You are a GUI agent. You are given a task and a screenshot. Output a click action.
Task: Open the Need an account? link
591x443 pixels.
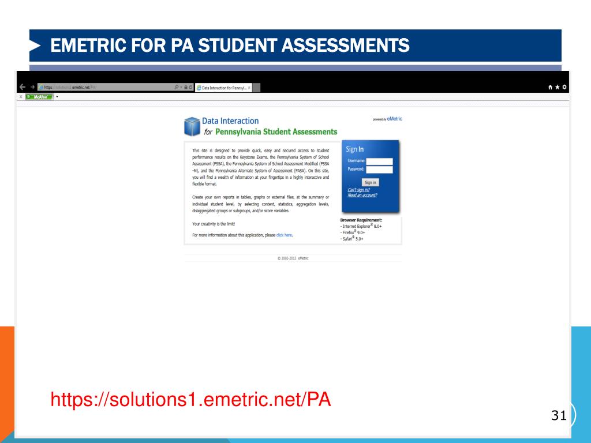pos(362,195)
